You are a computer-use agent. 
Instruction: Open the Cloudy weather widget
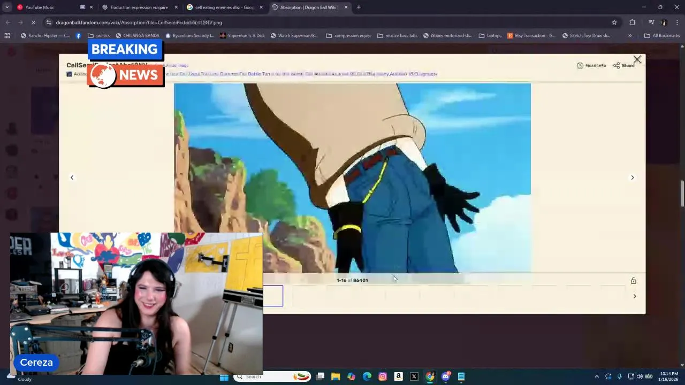[x=18, y=377]
